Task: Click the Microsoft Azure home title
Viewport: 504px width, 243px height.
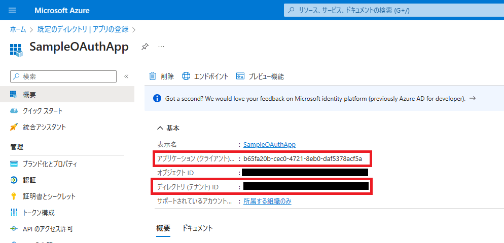Action: coord(62,11)
